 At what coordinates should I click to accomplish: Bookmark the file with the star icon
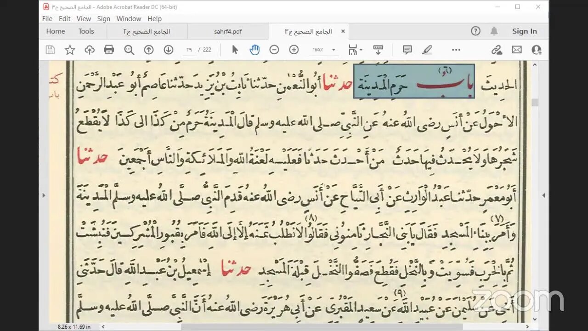click(70, 50)
